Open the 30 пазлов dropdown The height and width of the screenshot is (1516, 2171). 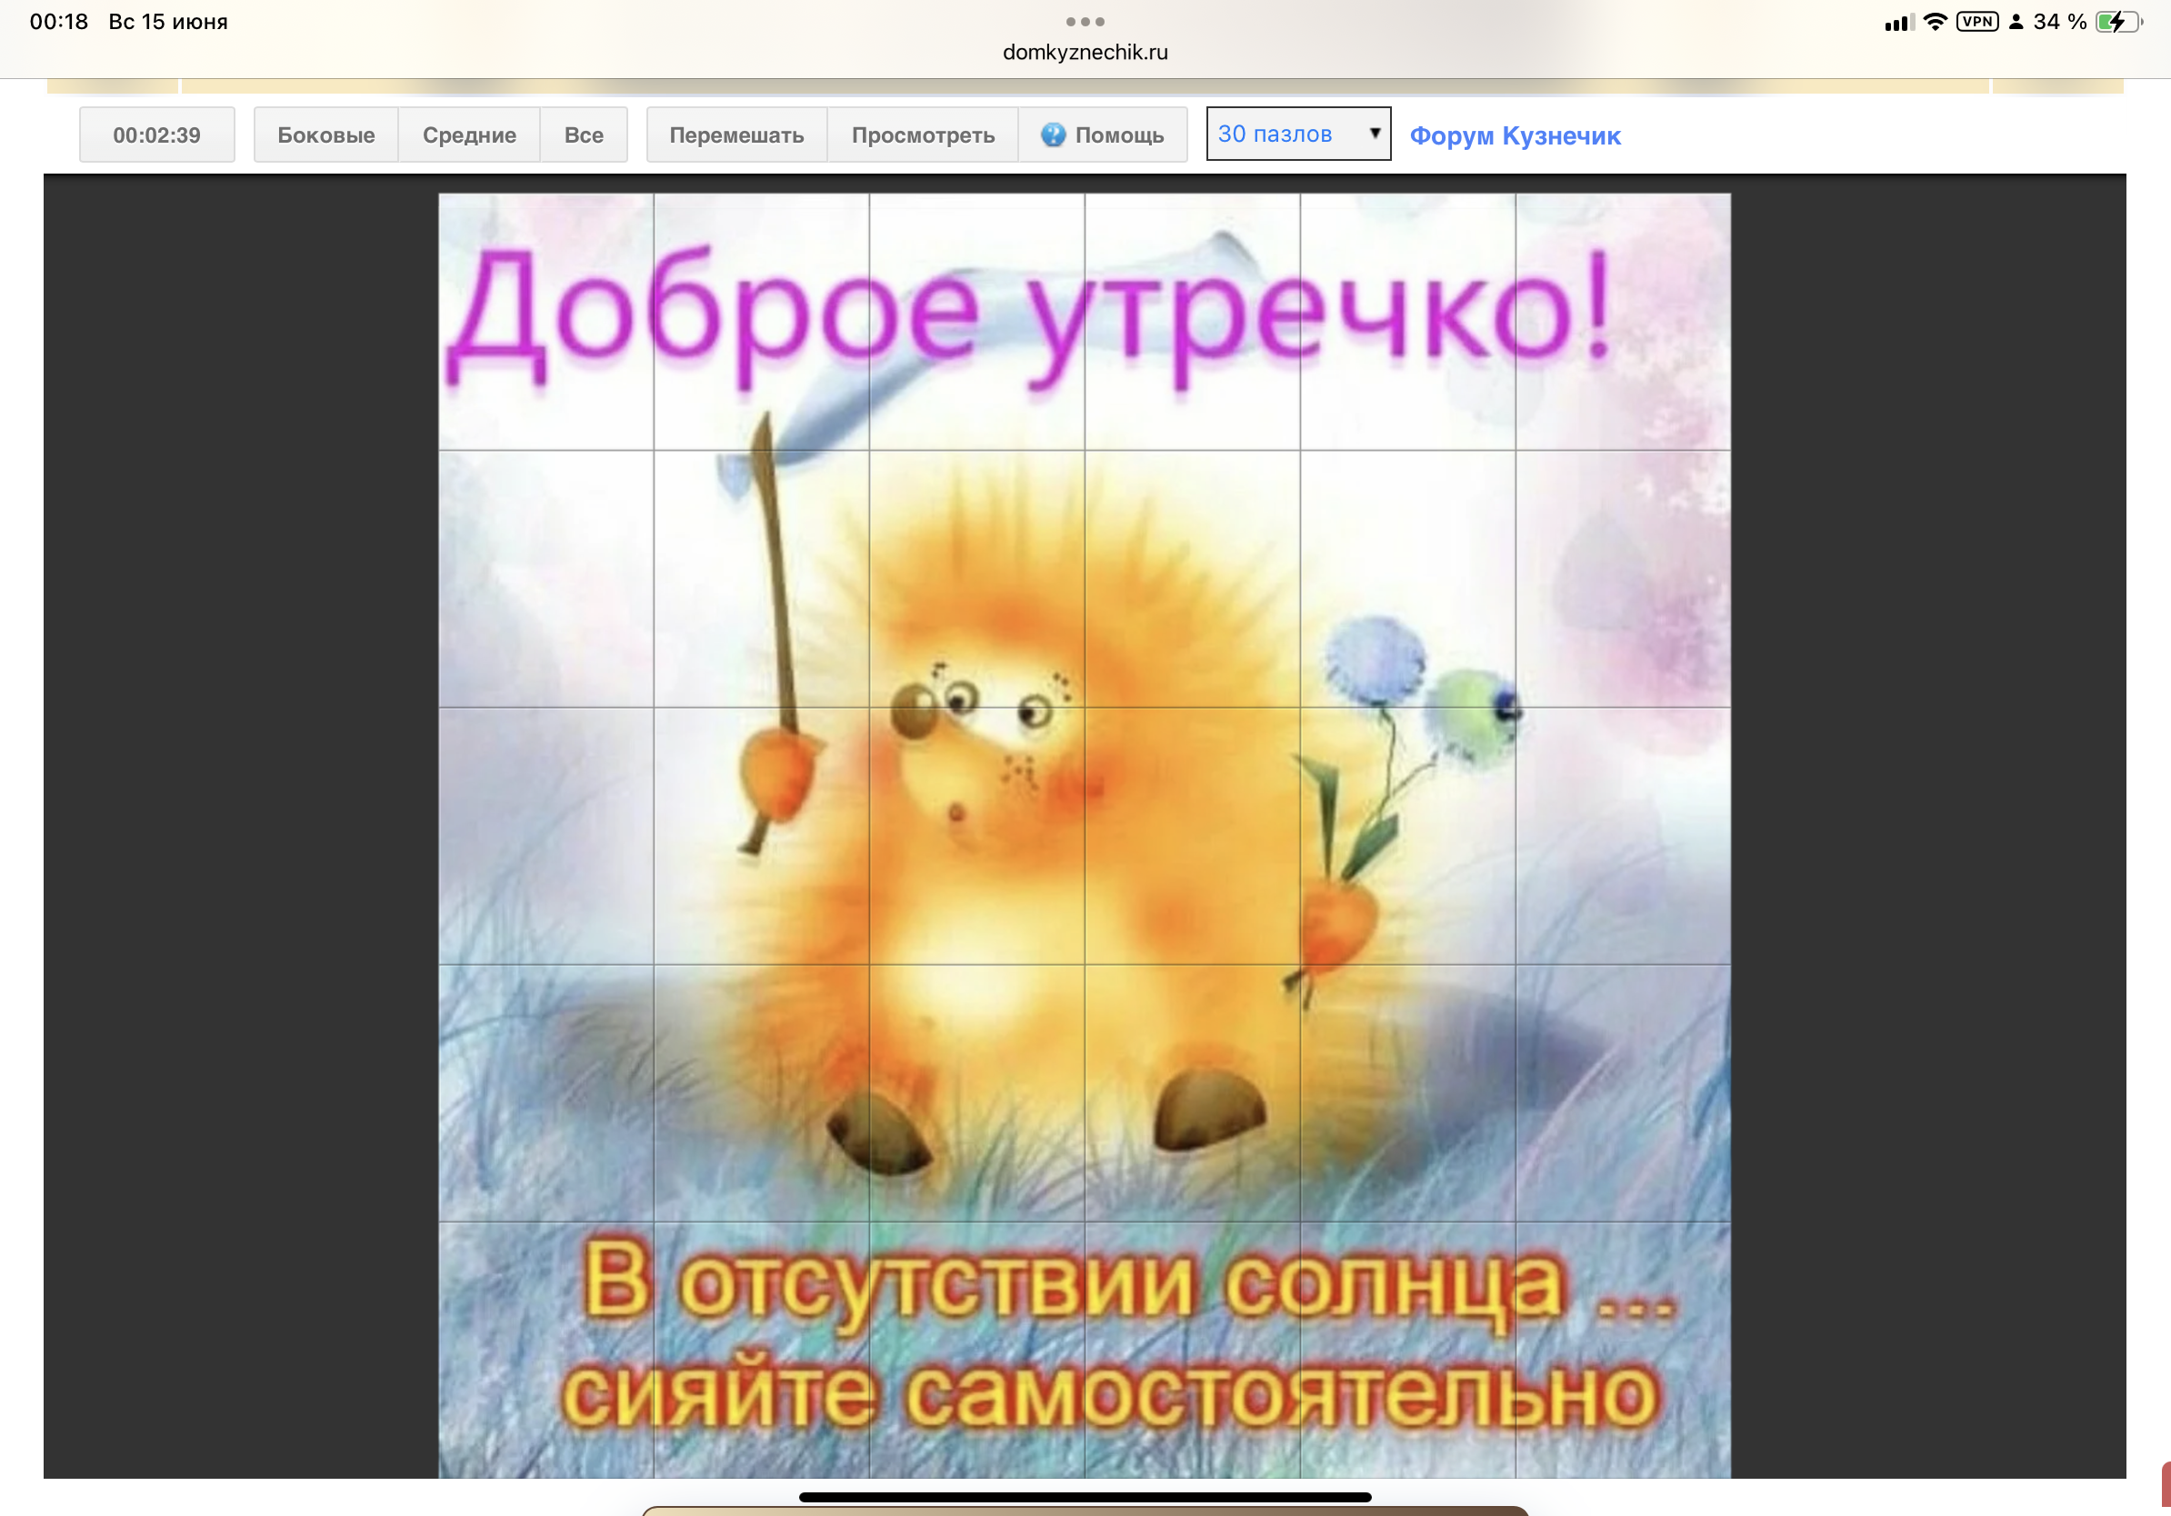[1298, 135]
